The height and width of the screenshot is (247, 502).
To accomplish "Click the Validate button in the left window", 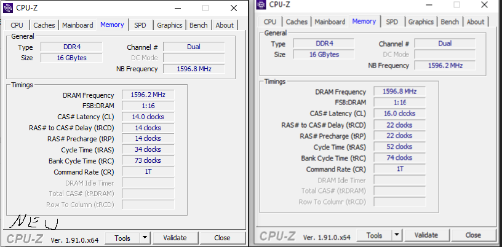I will click(175, 238).
